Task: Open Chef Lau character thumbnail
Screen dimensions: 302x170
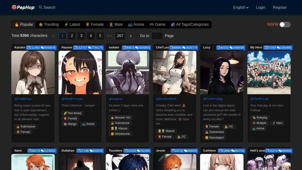Action: click(175, 72)
